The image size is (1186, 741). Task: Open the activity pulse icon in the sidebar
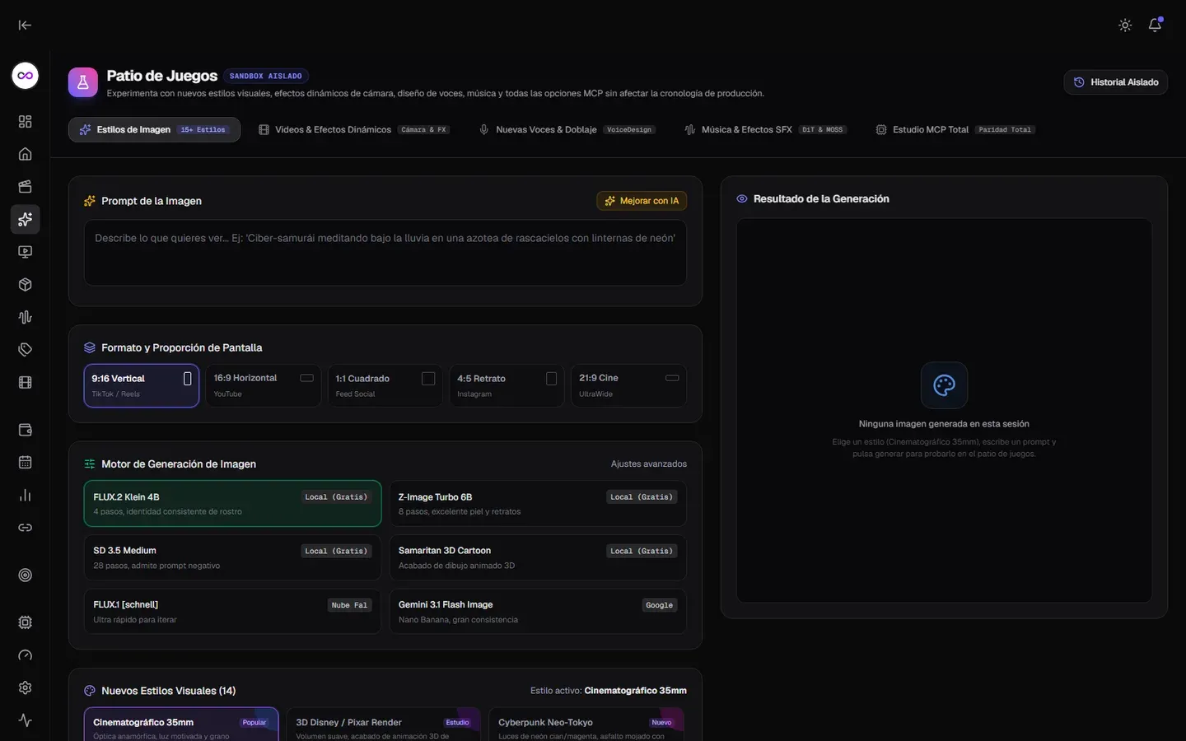(x=26, y=720)
